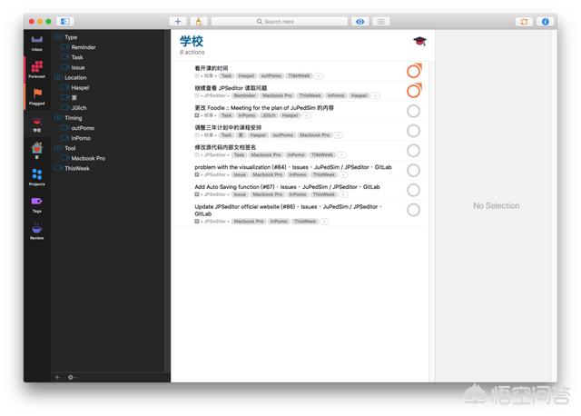The width and height of the screenshot is (581, 416).
Task: Add a new action with plus button
Action: click(x=178, y=22)
